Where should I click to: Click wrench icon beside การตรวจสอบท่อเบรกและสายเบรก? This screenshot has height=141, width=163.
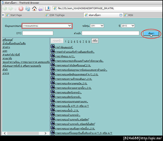pyautogui.click(x=53, y=100)
